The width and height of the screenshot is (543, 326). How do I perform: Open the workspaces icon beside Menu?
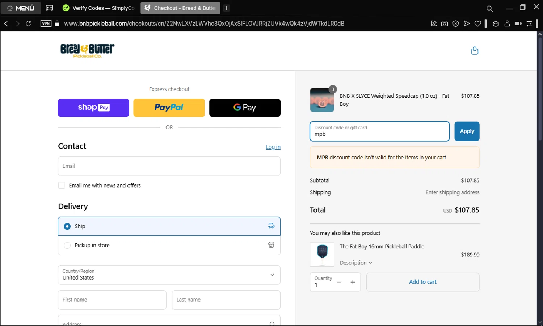coord(49,8)
